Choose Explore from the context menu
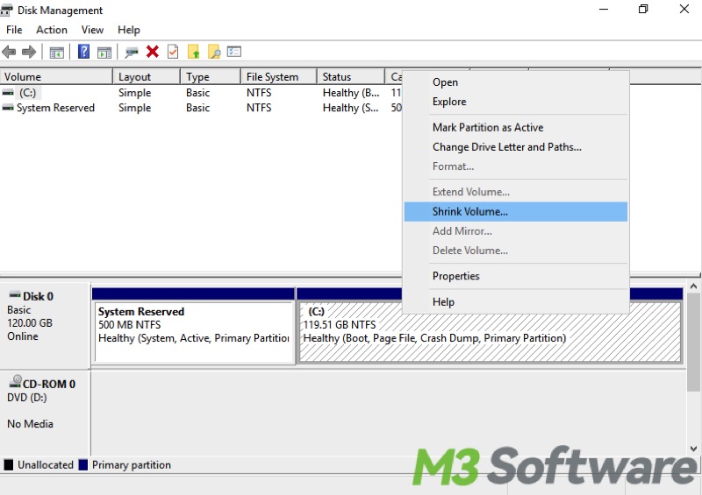Viewport: 702px width, 495px height. [516, 102]
